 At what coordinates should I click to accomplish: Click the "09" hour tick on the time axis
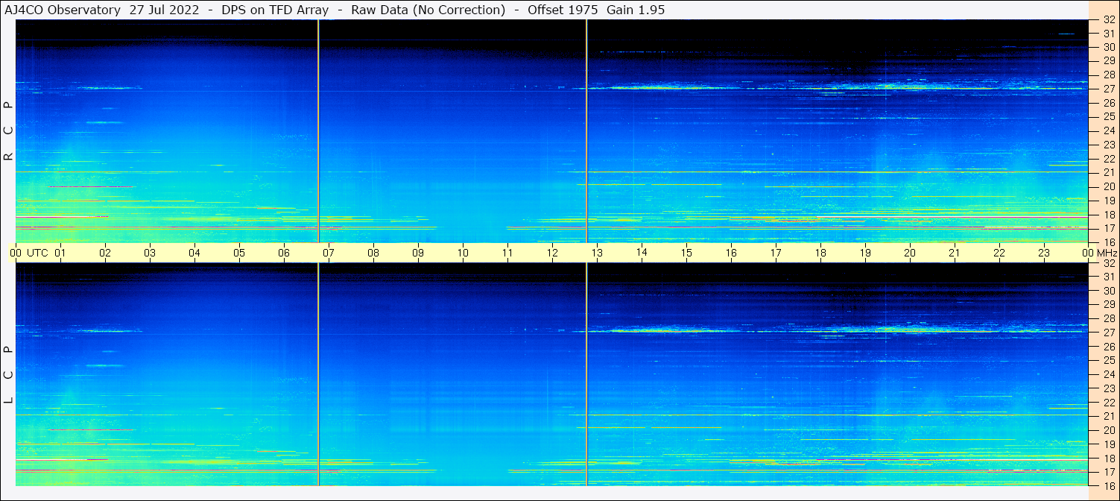tap(418, 253)
